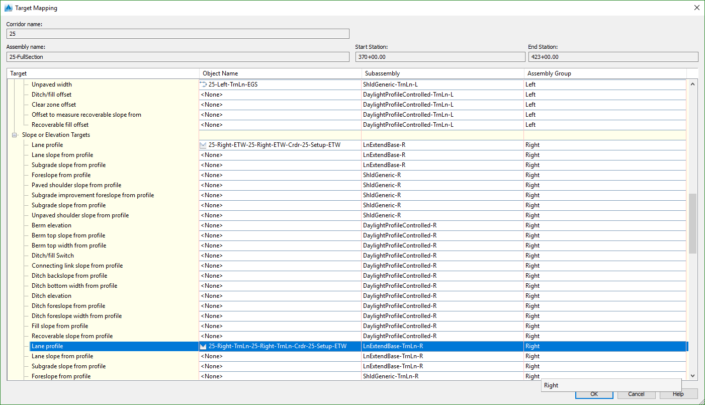Click width target icon beside 25-Left-TrnLn-EGS
Image resolution: width=705 pixels, height=405 pixels.
(204, 85)
